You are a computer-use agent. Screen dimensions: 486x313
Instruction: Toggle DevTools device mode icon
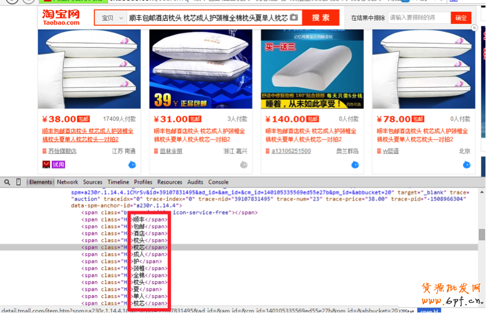(x=19, y=182)
